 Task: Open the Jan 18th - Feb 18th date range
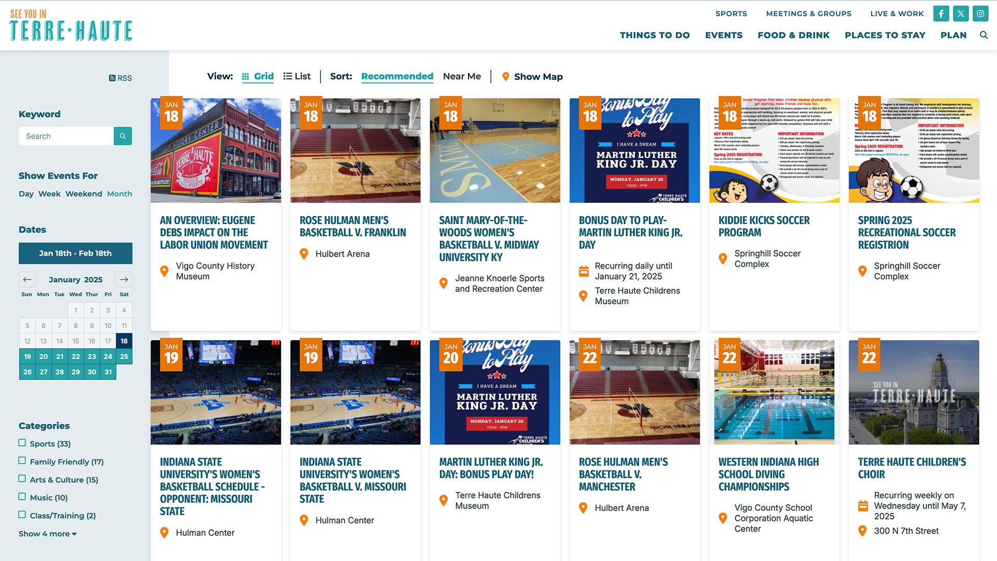click(75, 253)
